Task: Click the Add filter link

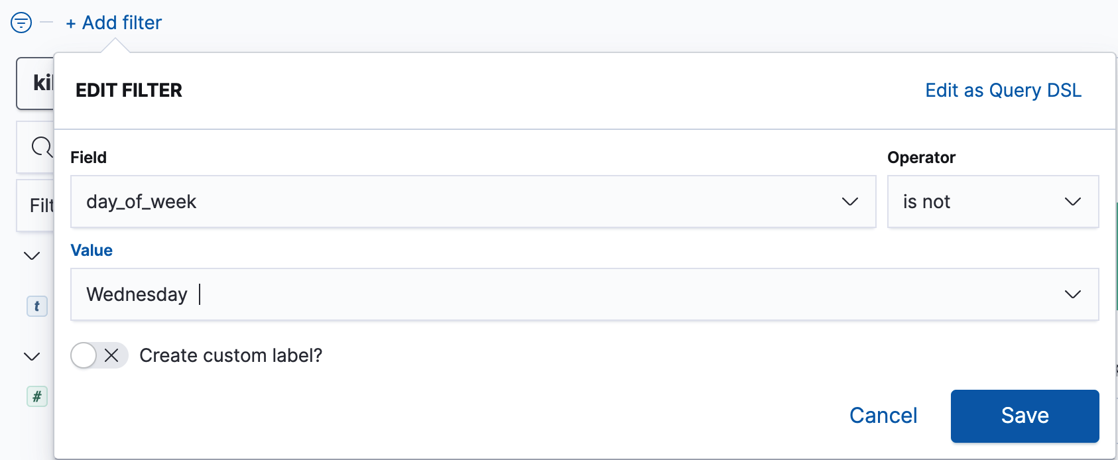Action: [113, 23]
